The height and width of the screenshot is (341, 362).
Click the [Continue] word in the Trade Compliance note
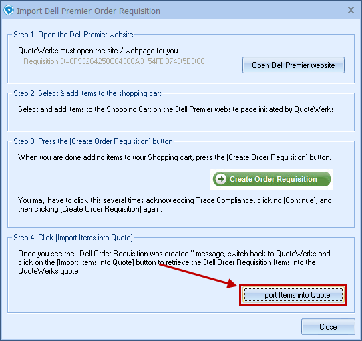point(299,200)
